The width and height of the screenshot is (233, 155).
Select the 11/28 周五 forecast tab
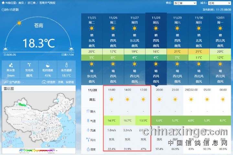[156, 20]
